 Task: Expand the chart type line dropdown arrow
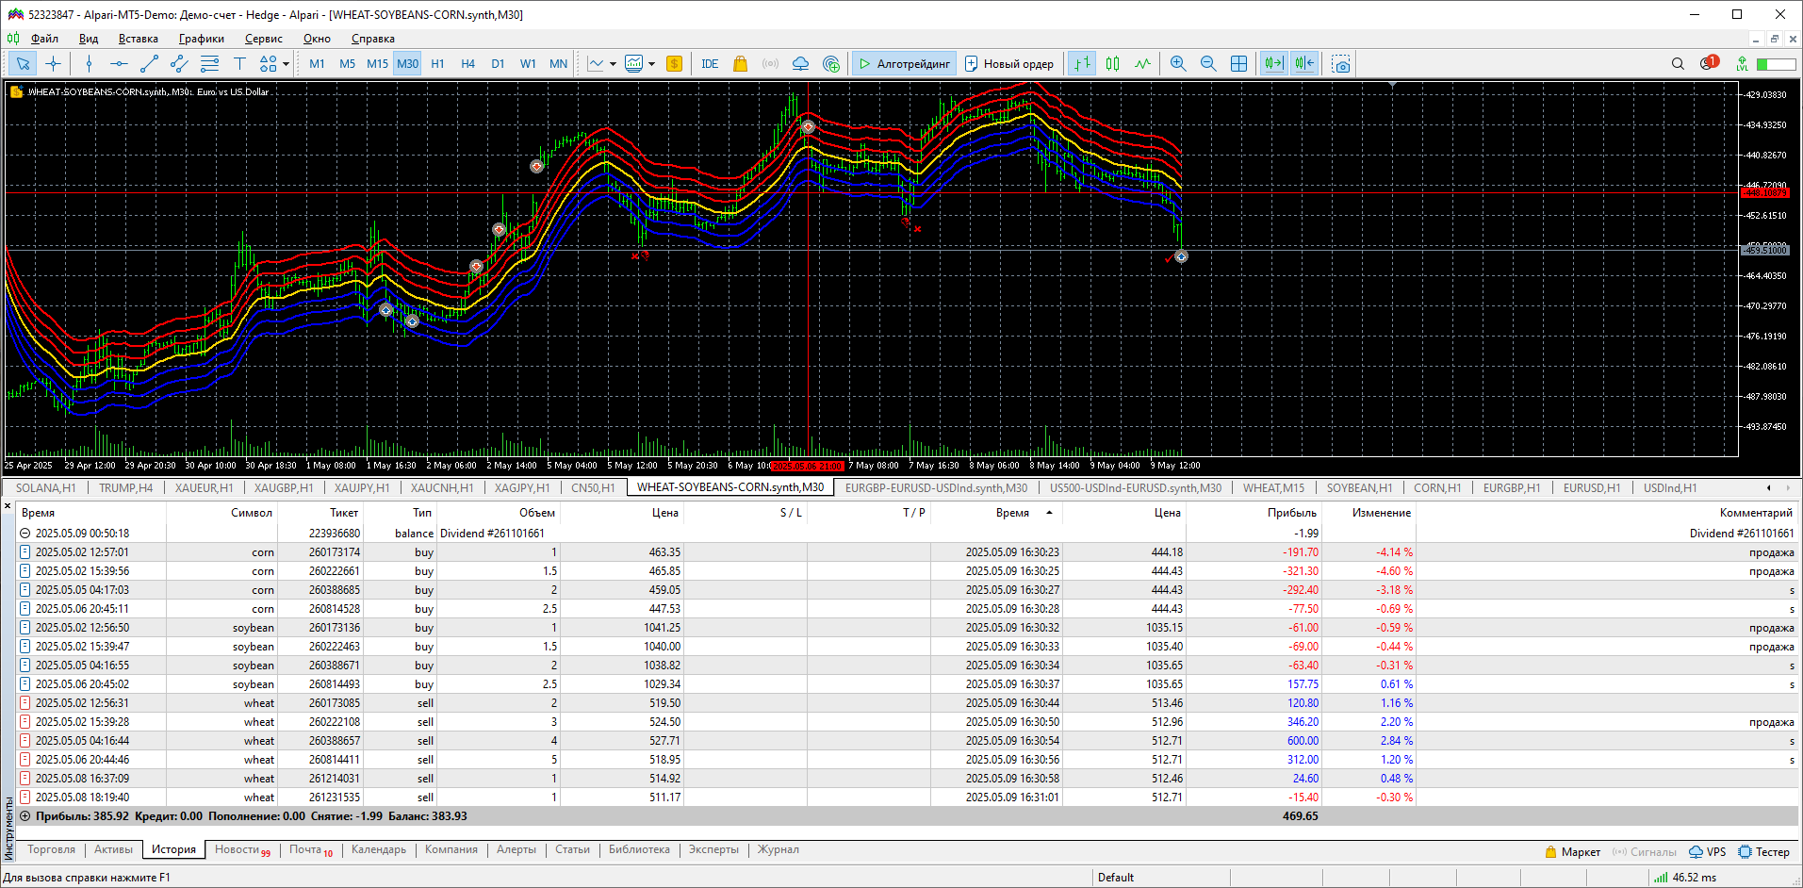click(x=613, y=64)
